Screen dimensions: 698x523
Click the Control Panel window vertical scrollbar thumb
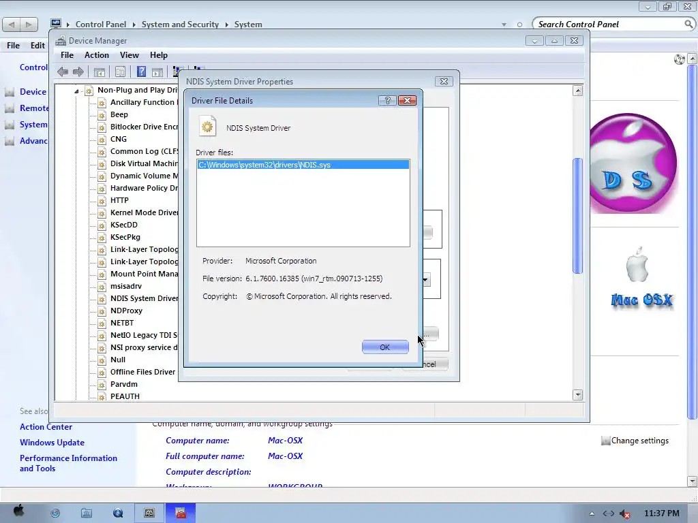pyautogui.click(x=693, y=242)
